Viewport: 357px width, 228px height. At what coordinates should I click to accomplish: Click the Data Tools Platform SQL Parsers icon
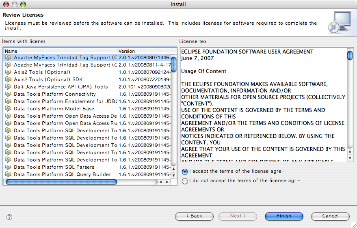click(x=8, y=167)
